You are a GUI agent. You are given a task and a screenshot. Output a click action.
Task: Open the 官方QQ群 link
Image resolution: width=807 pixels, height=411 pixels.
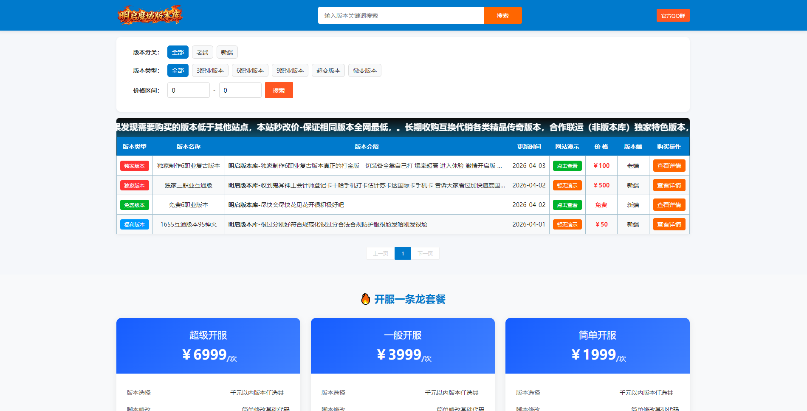pyautogui.click(x=672, y=15)
